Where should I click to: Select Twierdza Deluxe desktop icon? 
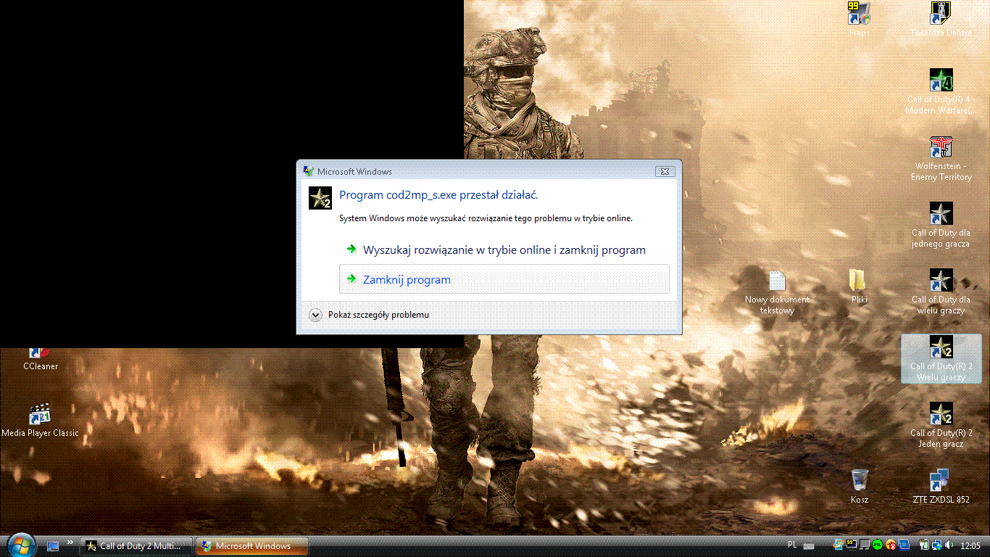941,15
